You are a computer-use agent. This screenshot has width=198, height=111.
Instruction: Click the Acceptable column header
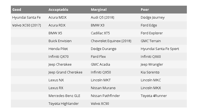tap(58, 9)
